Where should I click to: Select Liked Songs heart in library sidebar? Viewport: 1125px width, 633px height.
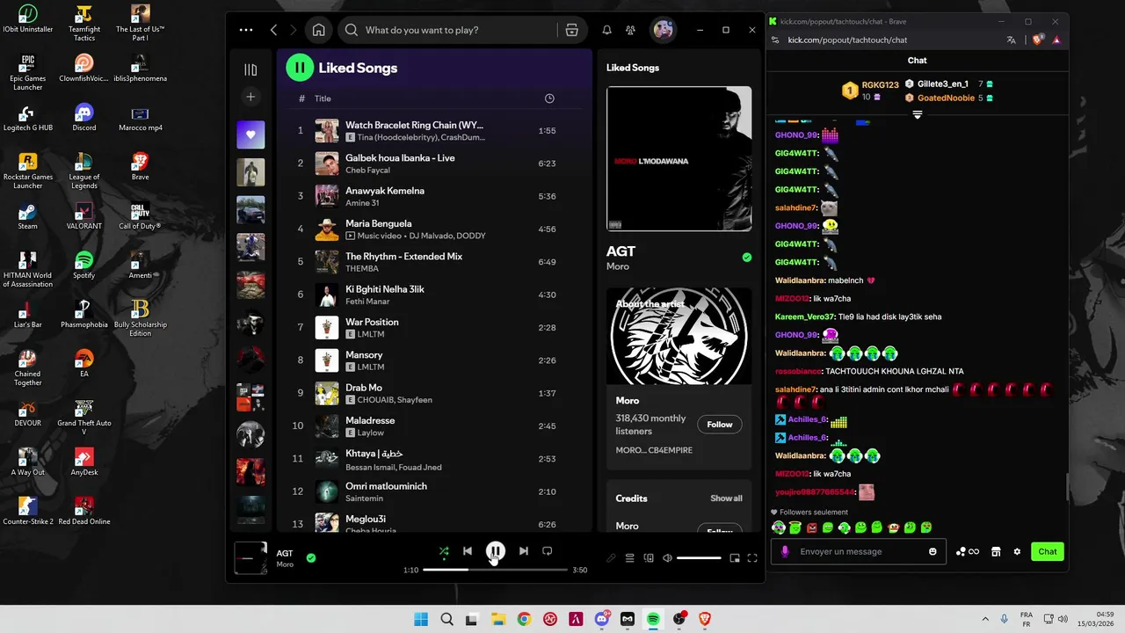tap(250, 135)
